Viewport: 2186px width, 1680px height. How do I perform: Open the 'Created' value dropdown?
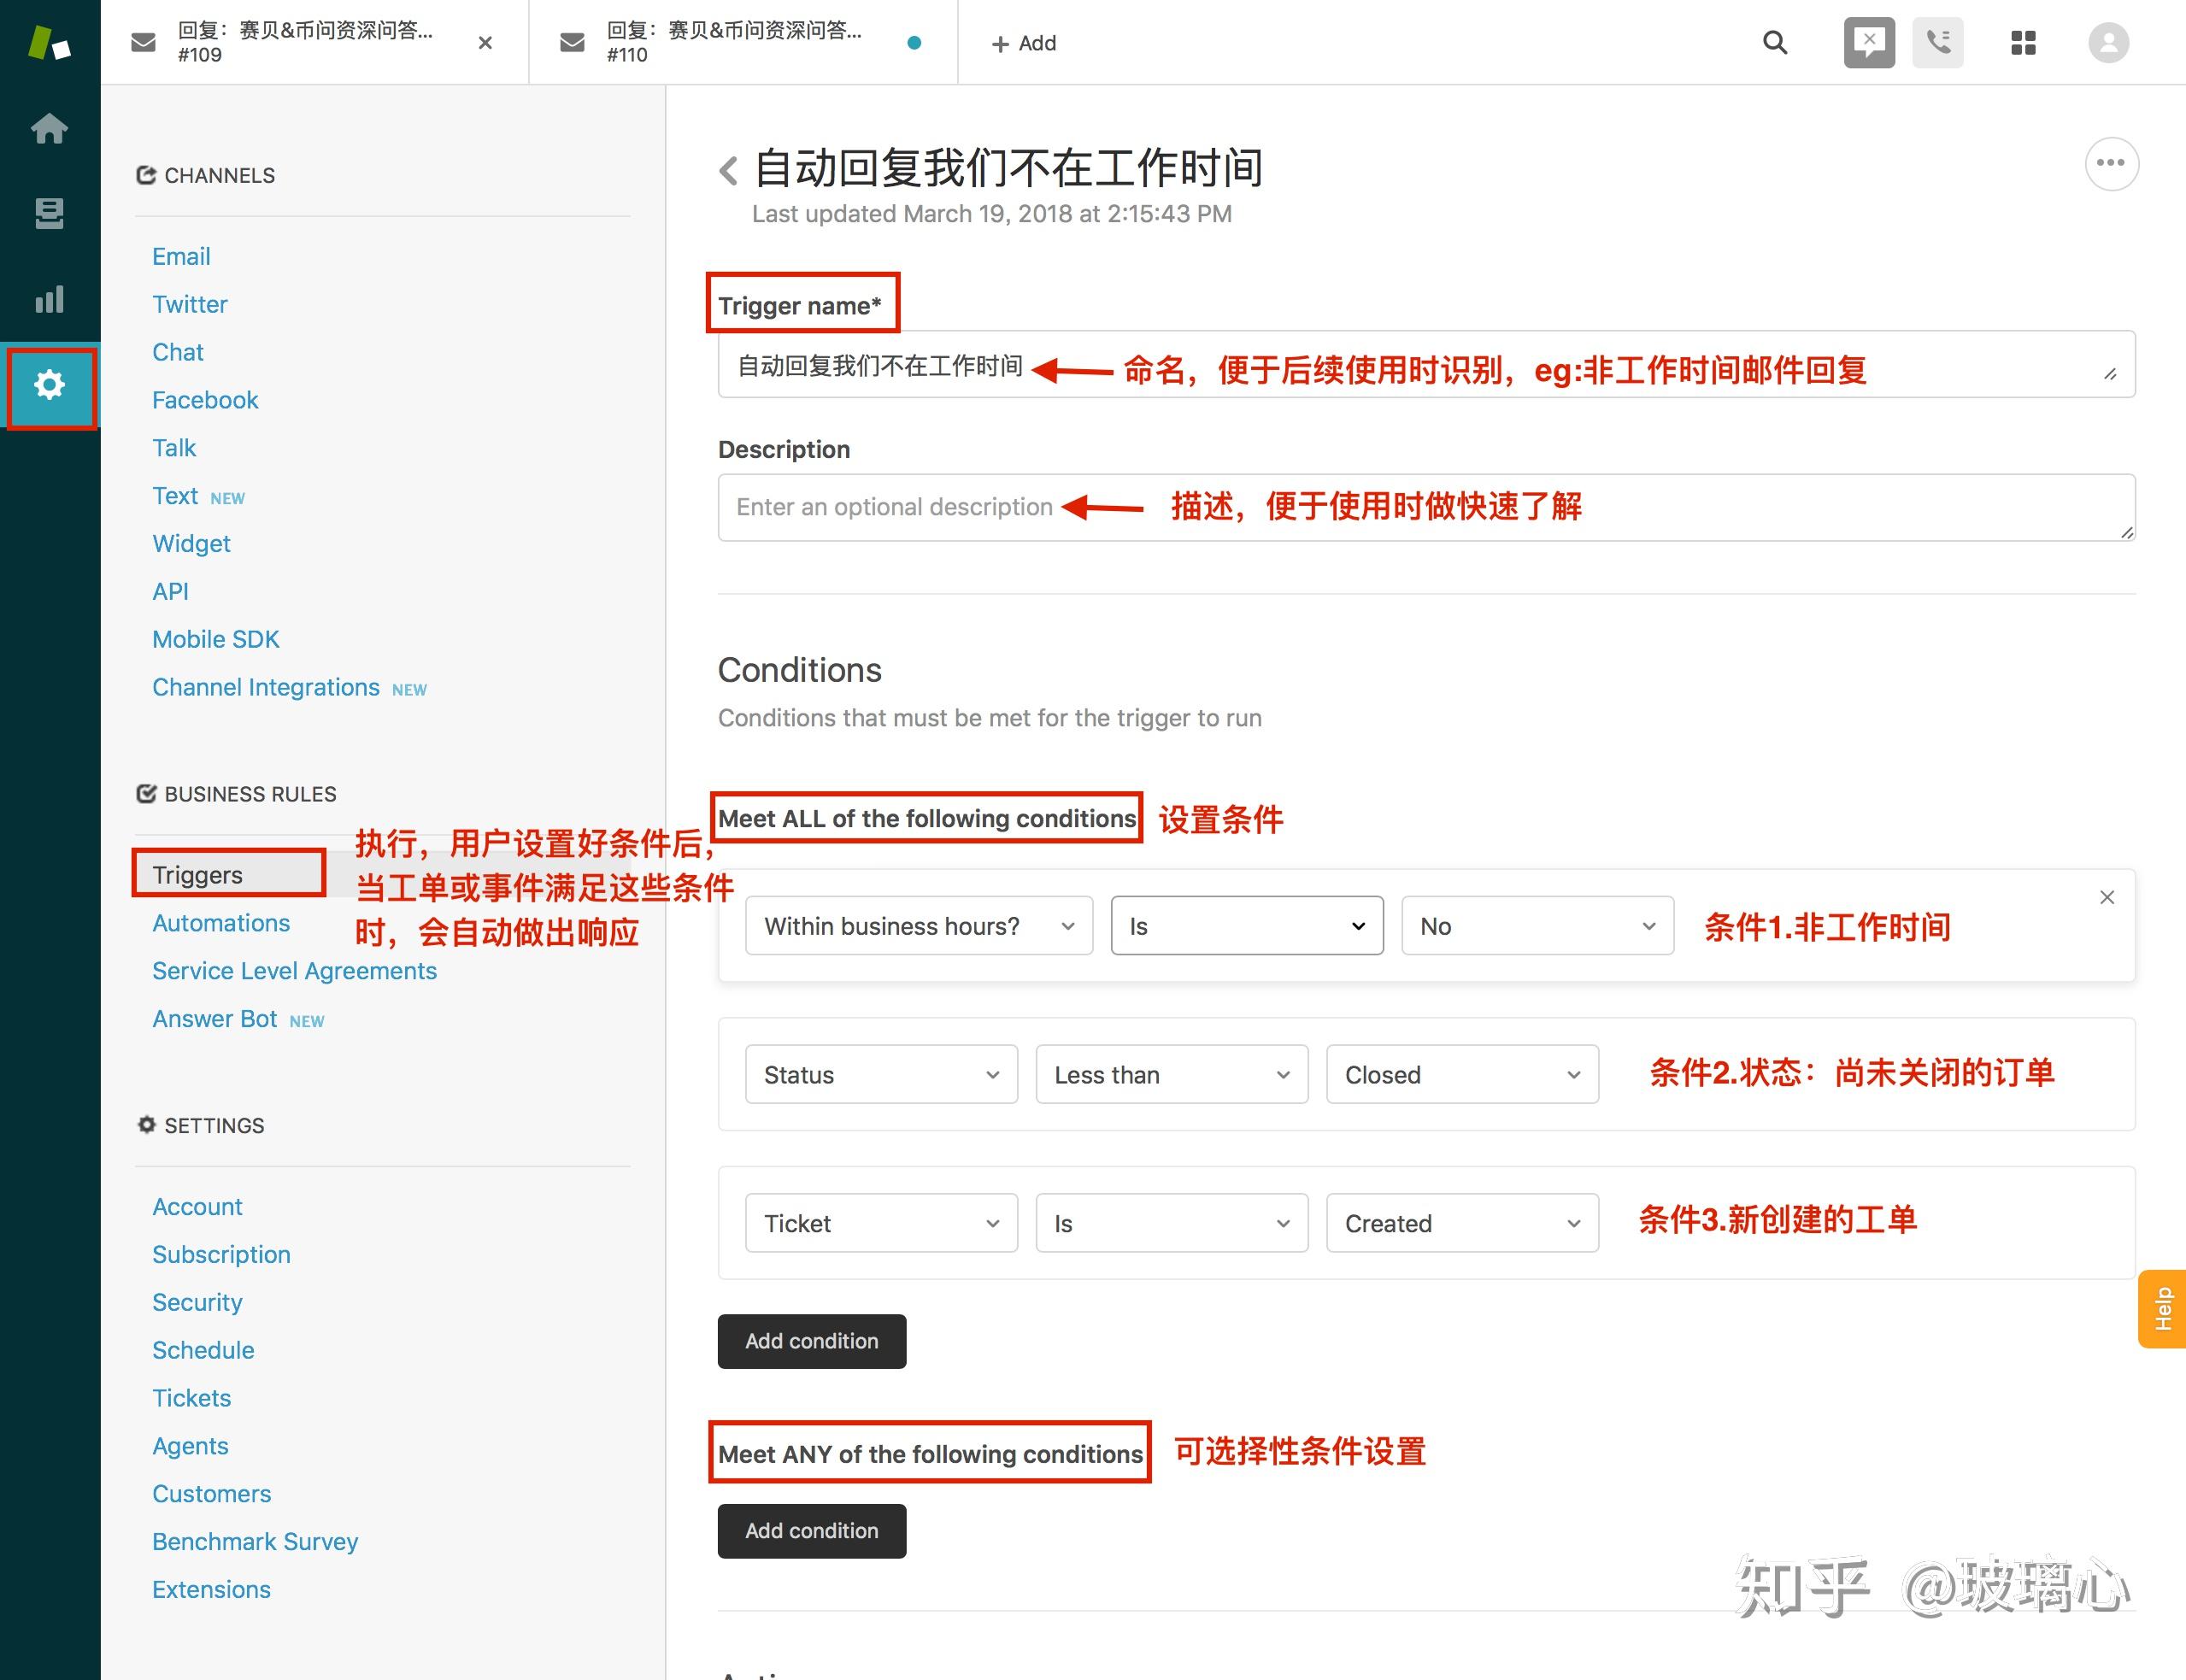click(x=1461, y=1223)
